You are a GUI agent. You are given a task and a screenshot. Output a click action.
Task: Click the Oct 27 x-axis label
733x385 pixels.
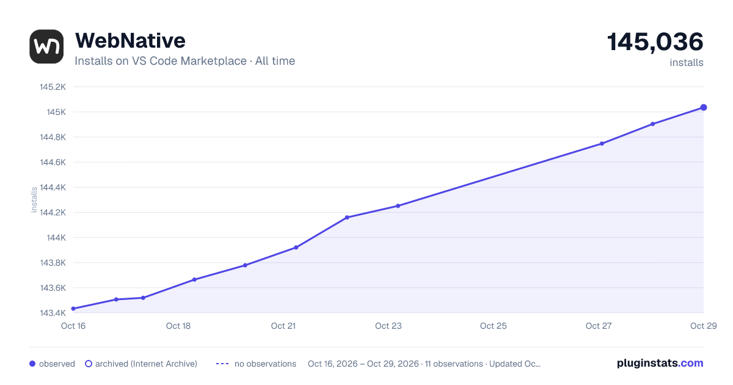click(x=599, y=326)
